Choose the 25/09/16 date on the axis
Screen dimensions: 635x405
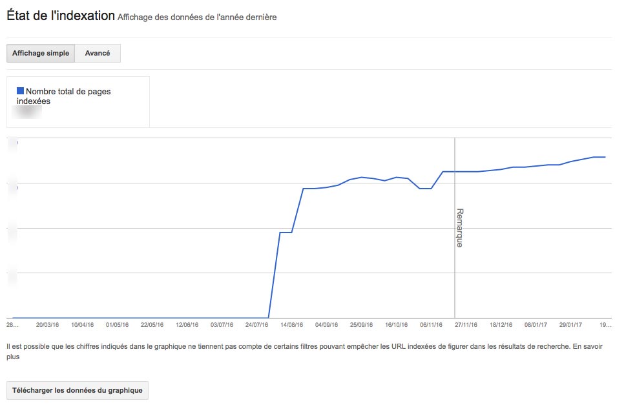tap(361, 325)
